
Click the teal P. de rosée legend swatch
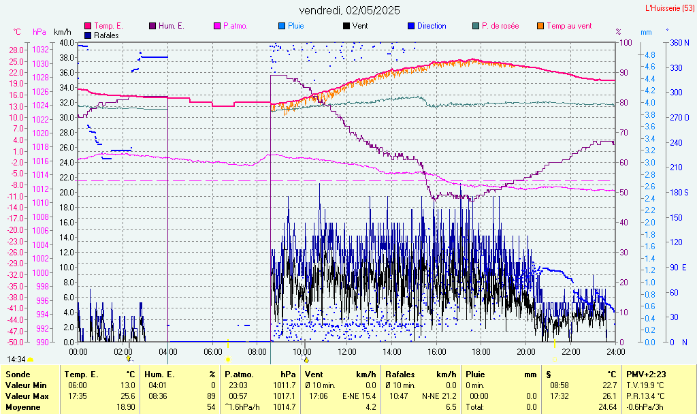[476, 27]
